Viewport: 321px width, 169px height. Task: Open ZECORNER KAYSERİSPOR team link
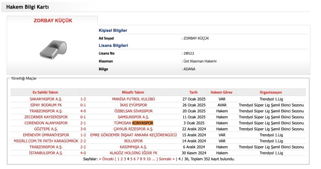click(x=46, y=117)
